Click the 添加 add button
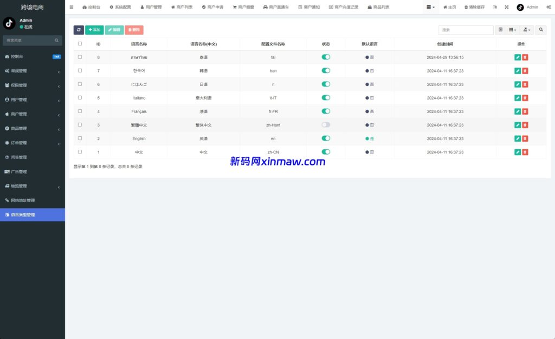The width and height of the screenshot is (555, 339). pos(94,30)
